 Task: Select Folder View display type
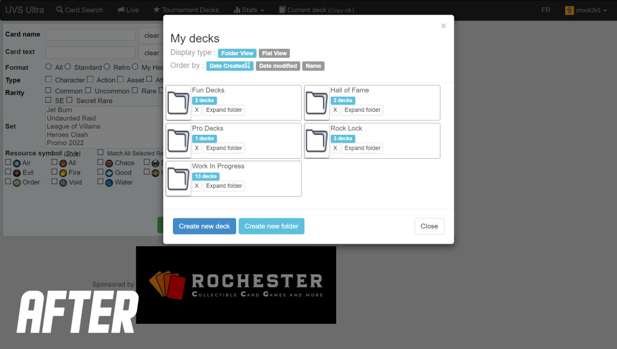(x=237, y=54)
